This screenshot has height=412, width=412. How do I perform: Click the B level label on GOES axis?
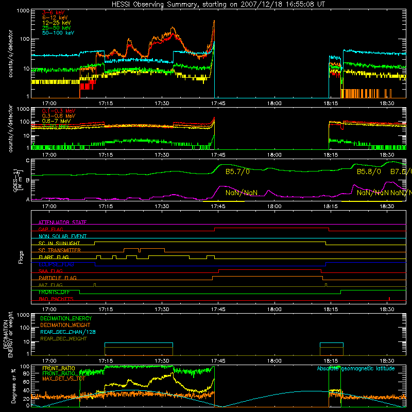click(28, 181)
